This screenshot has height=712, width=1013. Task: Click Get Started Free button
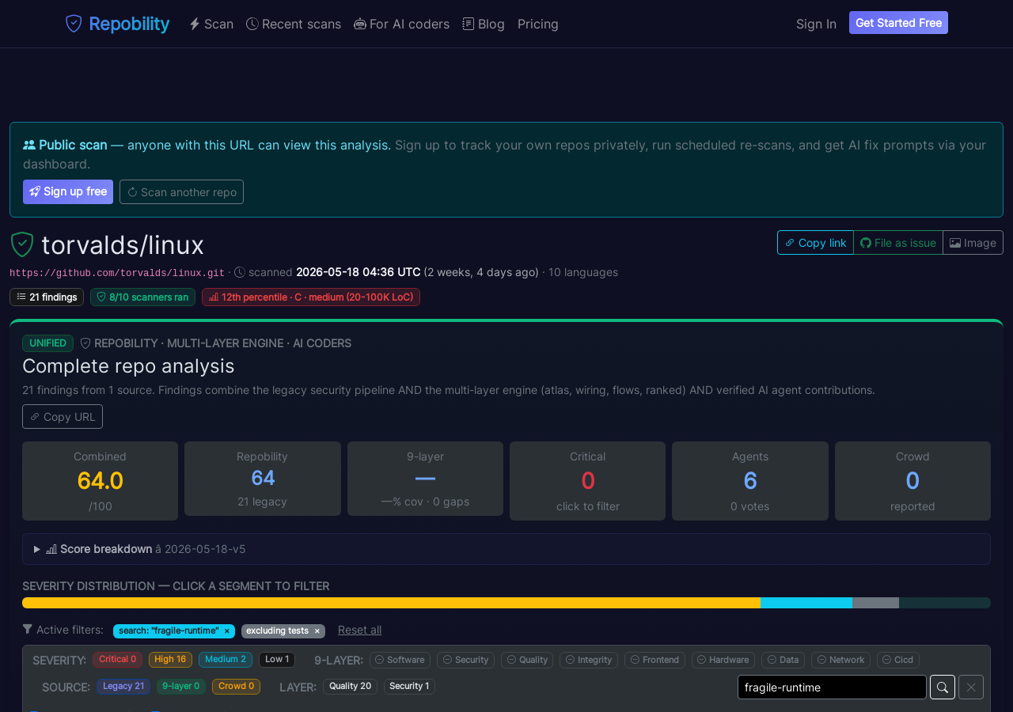coord(898,23)
